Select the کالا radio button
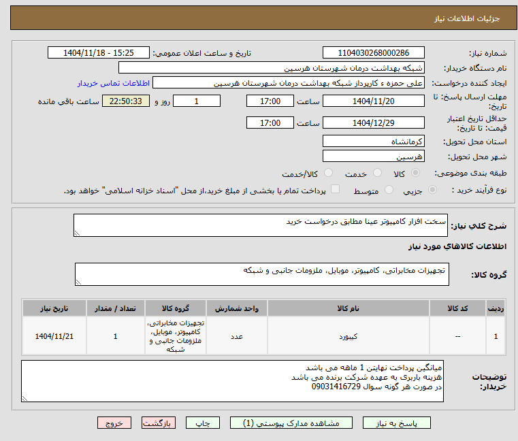Viewport: 518px width, 441px height. point(415,173)
